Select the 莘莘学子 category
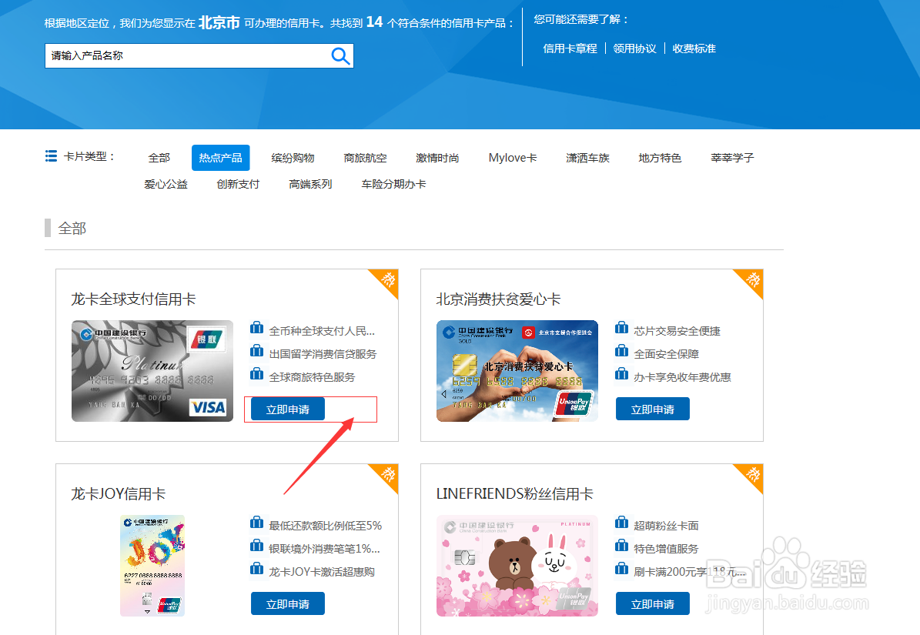This screenshot has height=635, width=920. click(x=732, y=158)
